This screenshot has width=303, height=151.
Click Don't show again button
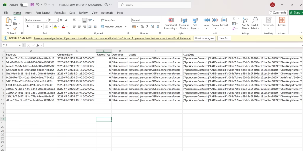(x=204, y=38)
